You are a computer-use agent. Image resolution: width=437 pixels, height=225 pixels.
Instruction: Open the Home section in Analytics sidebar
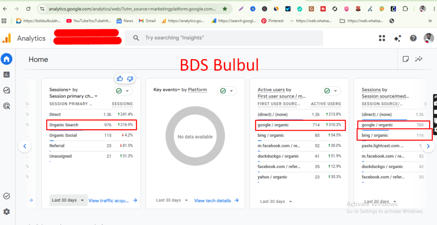point(6,59)
